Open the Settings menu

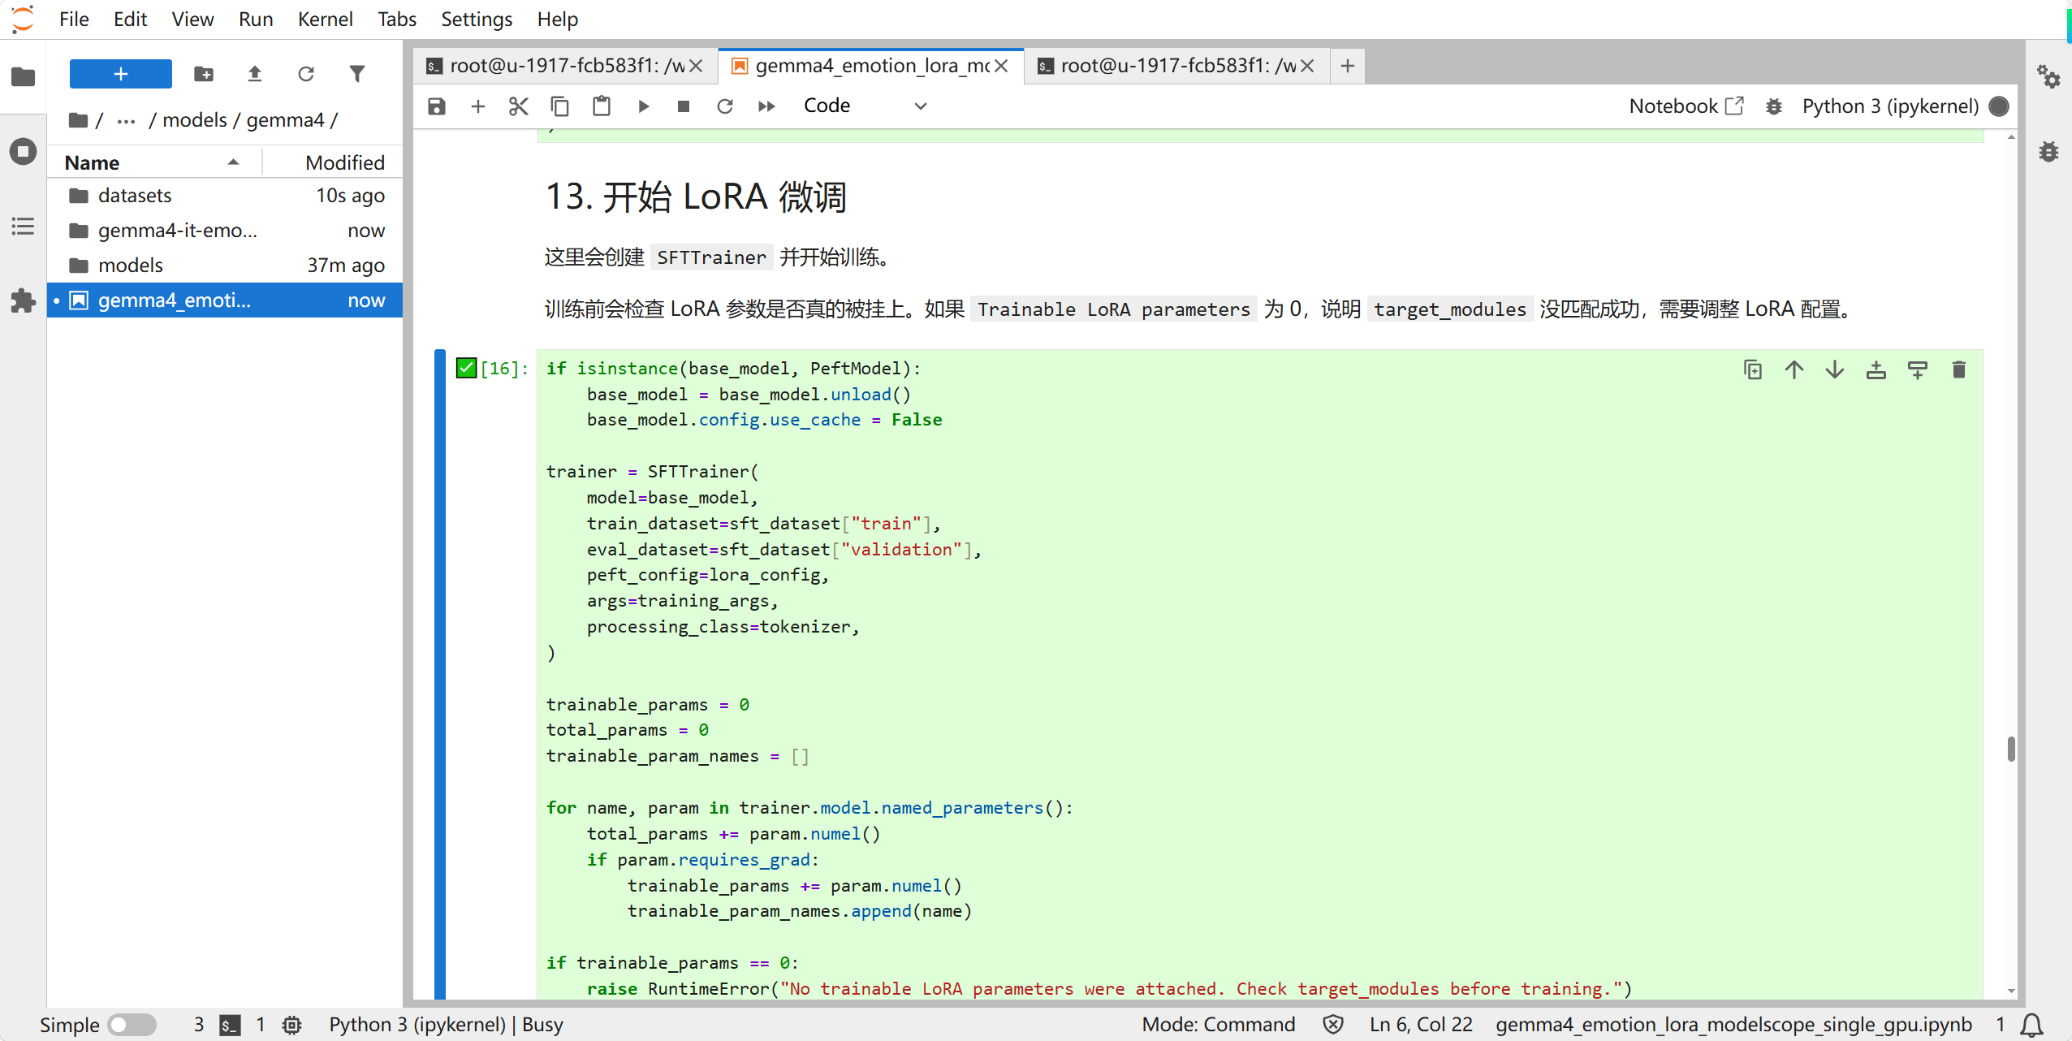pyautogui.click(x=477, y=19)
